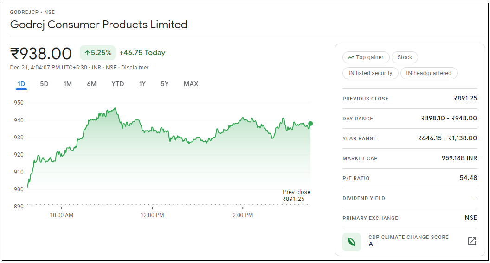Open the IN headquartered chip

[x=429, y=73]
